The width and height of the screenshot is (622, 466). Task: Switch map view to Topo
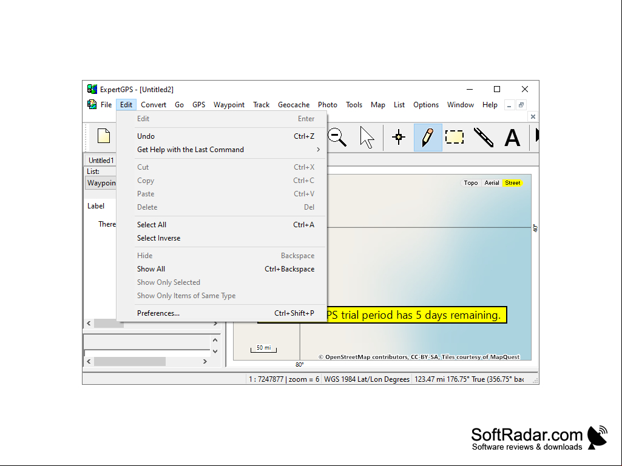(470, 182)
